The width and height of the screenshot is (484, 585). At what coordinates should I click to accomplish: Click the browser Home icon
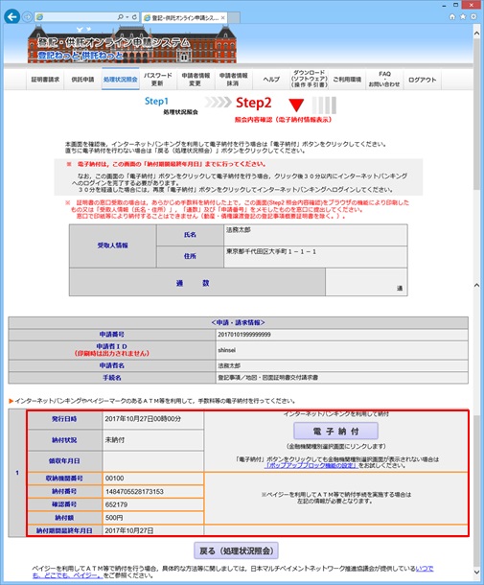(452, 17)
